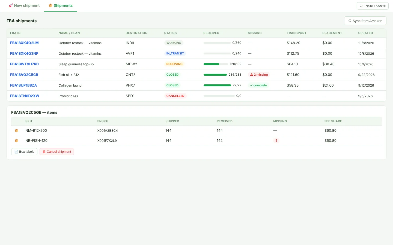The height and width of the screenshot is (245, 393).
Task: Click the package icon beside NB-FISH-120
Action: pyautogui.click(x=16, y=141)
